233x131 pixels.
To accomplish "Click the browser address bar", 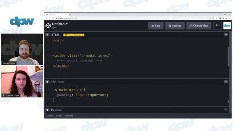I will (132, 18).
